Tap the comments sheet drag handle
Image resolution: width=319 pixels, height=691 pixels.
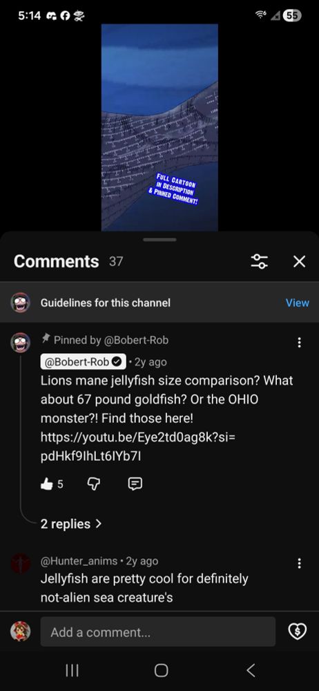pyautogui.click(x=159, y=240)
